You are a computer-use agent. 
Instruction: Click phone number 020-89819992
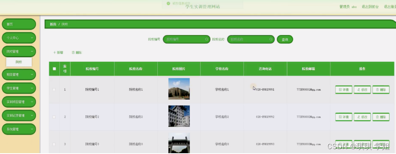click(265, 117)
